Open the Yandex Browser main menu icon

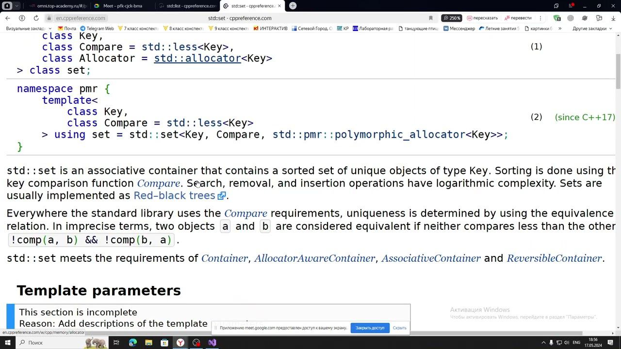[571, 6]
